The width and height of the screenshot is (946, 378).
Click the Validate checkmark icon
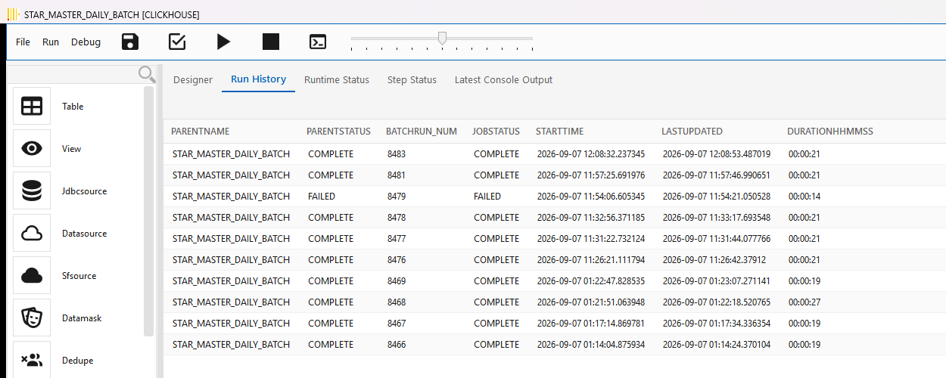[x=177, y=42]
